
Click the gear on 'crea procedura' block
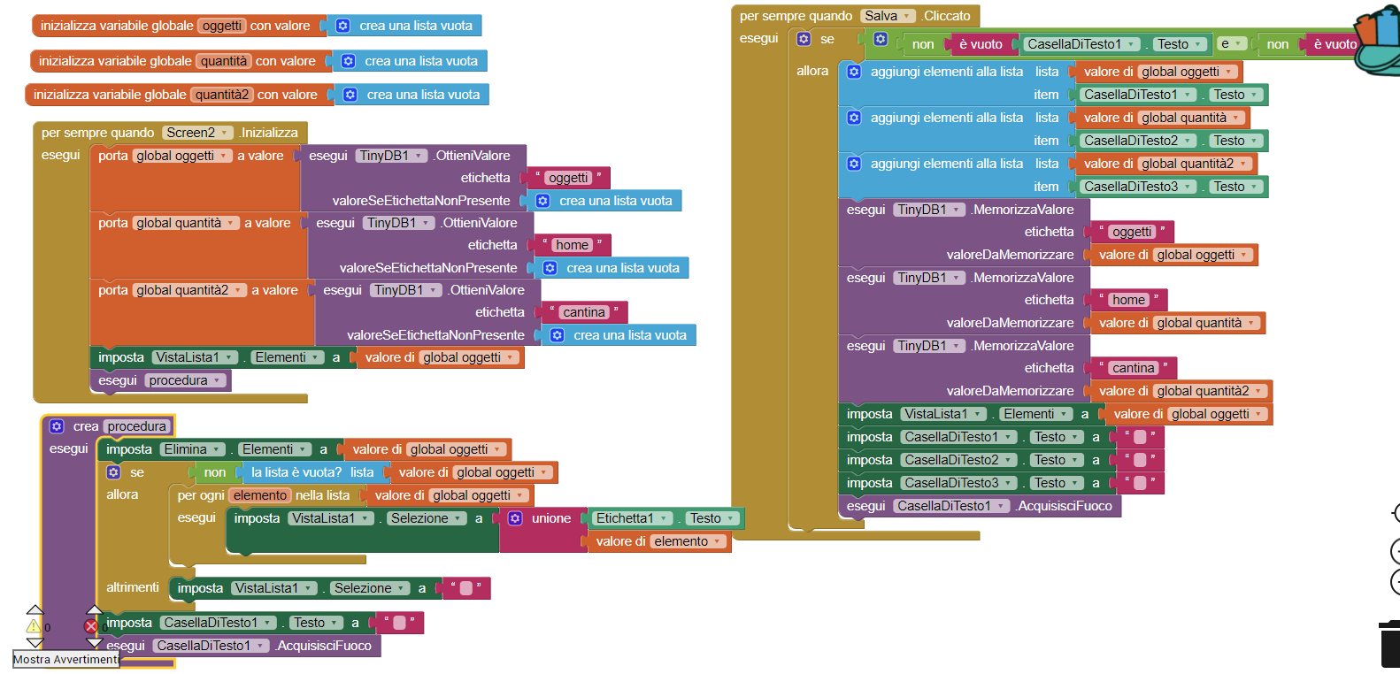[x=57, y=426]
